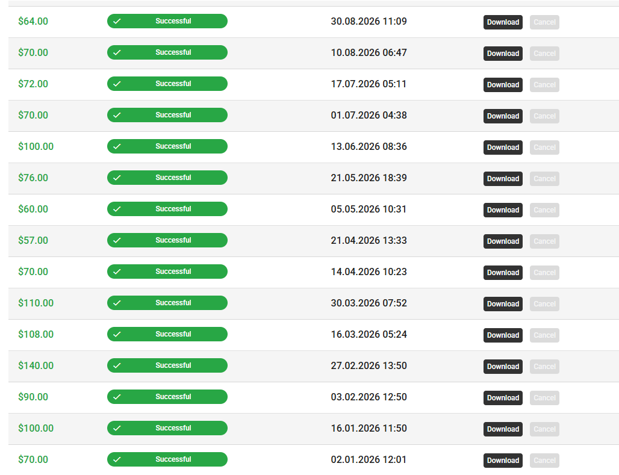Viewport: 619px width, 475px height.
Task: Download the $76.00 payment record
Action: 503,178
